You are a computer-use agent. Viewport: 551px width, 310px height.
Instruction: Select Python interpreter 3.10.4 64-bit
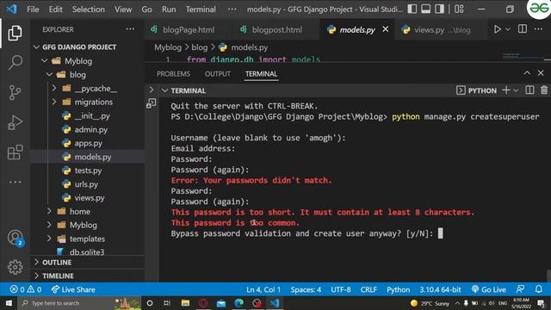tap(440, 289)
